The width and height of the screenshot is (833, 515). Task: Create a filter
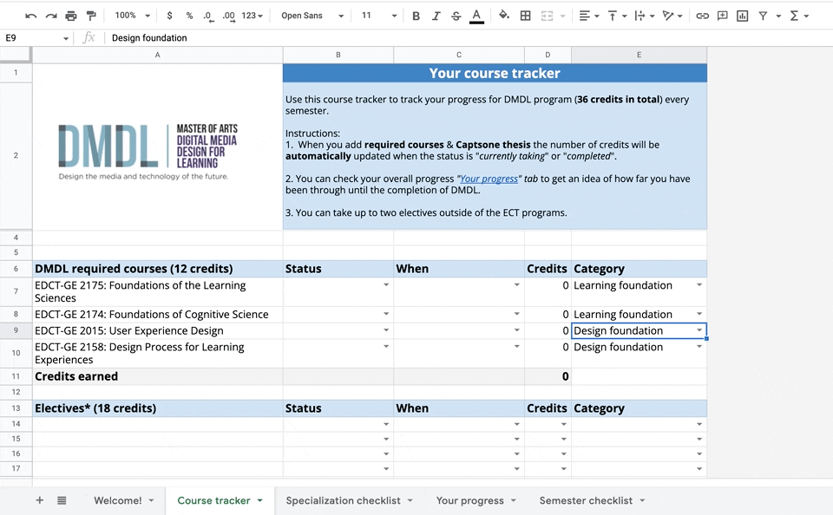pos(763,16)
